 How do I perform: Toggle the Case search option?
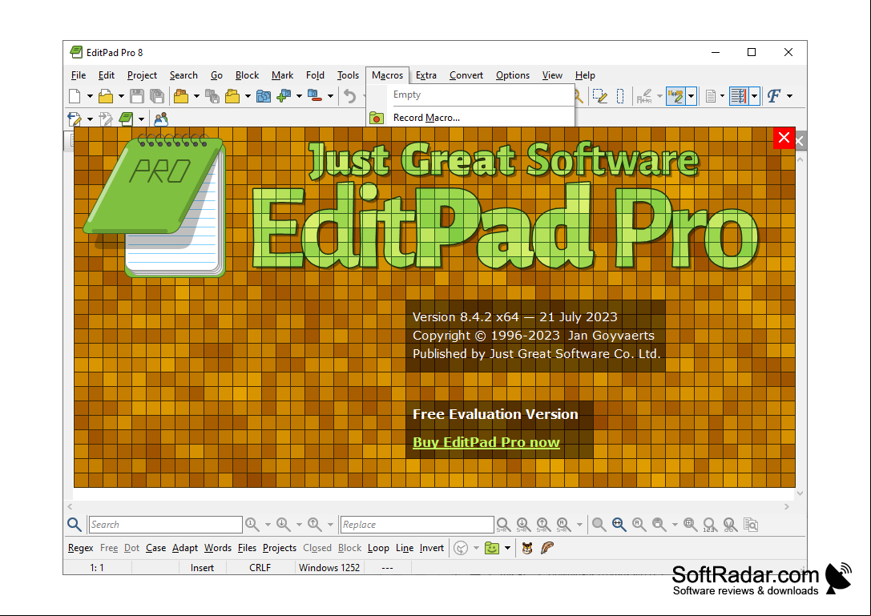coord(156,548)
